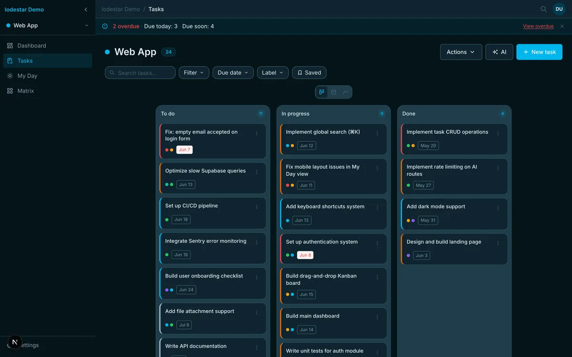Click the May 27 date badge

pyautogui.click(x=423, y=185)
